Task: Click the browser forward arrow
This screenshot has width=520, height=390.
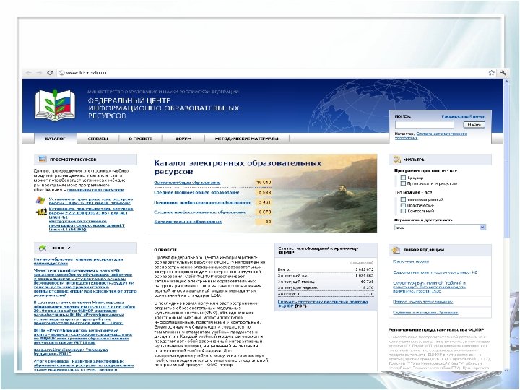Action: point(39,73)
